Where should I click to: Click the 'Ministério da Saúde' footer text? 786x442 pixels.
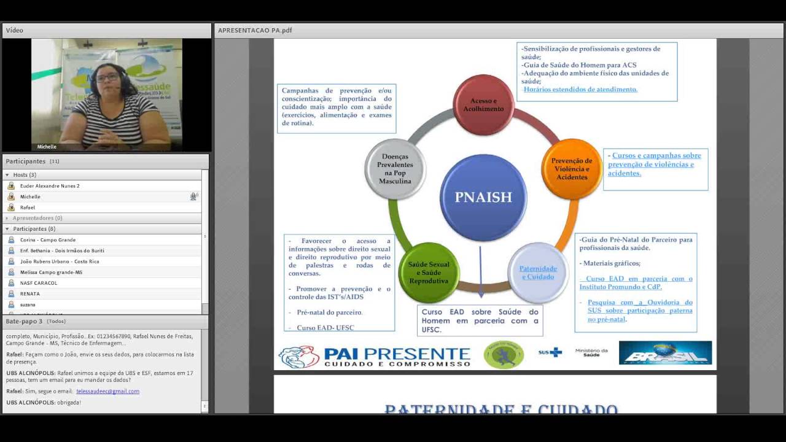(x=591, y=352)
